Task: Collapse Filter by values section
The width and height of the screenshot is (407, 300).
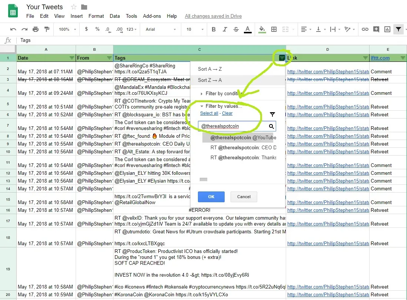Action: (x=221, y=106)
